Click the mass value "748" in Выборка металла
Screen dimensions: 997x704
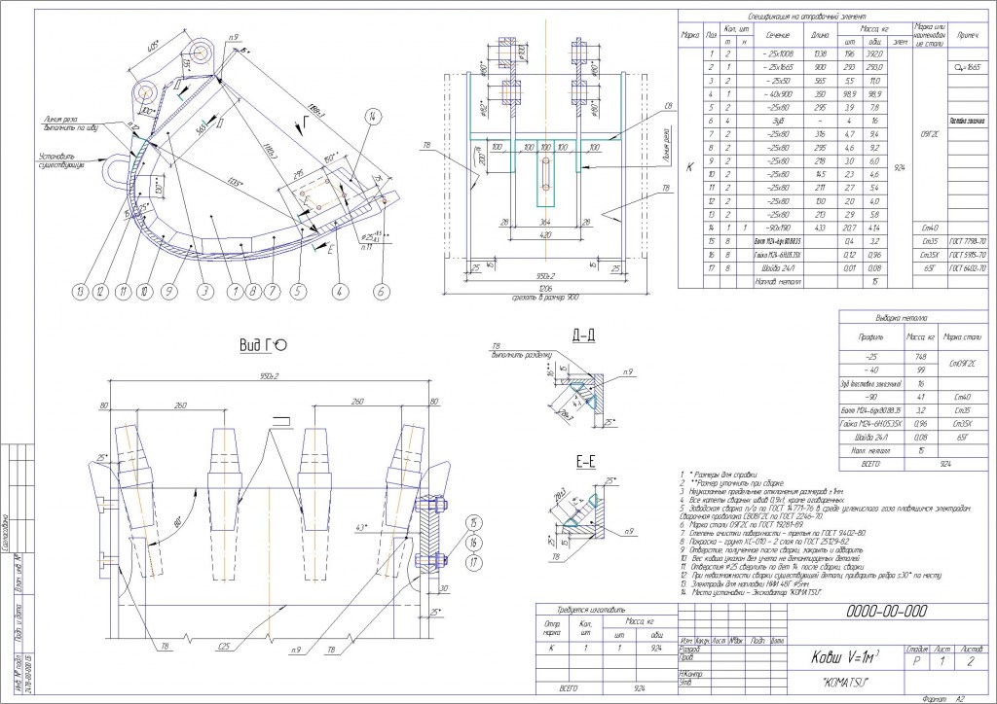pos(920,357)
